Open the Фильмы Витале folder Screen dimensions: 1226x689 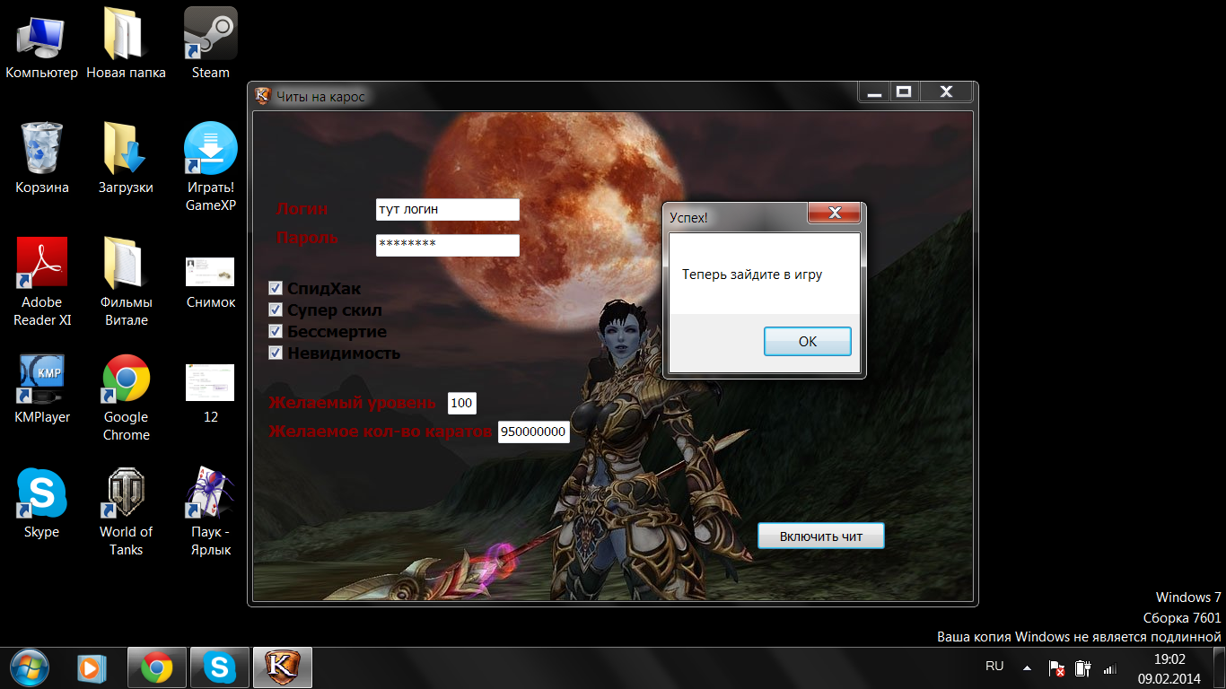point(126,283)
